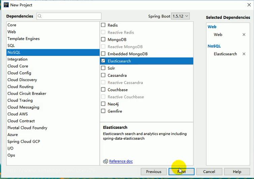
Task: Enable the Redis checkbox
Action: [x=103, y=25]
